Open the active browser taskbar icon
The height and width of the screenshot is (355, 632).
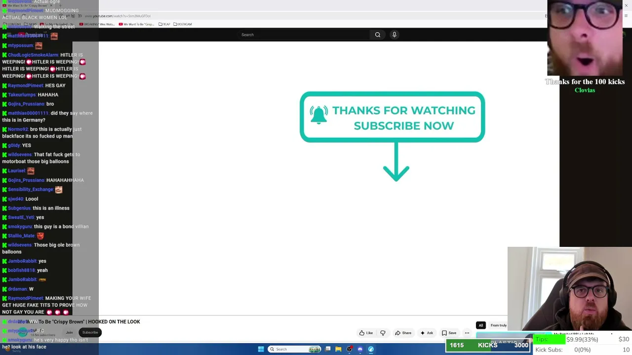coord(371,349)
